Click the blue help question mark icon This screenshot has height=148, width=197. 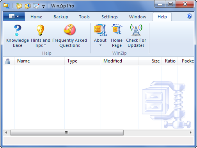click(190, 16)
